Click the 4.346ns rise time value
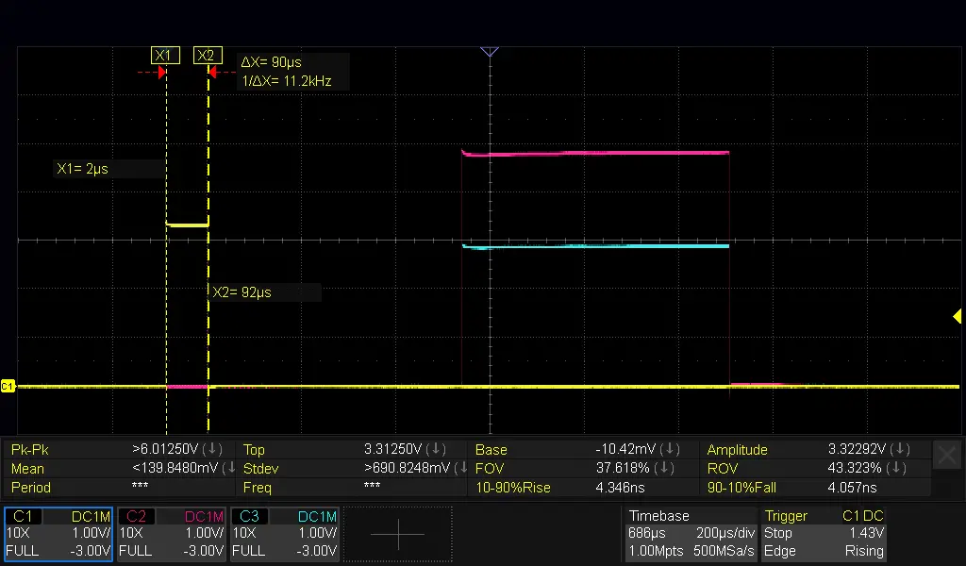Viewport: 966px width, 566px height. (620, 488)
